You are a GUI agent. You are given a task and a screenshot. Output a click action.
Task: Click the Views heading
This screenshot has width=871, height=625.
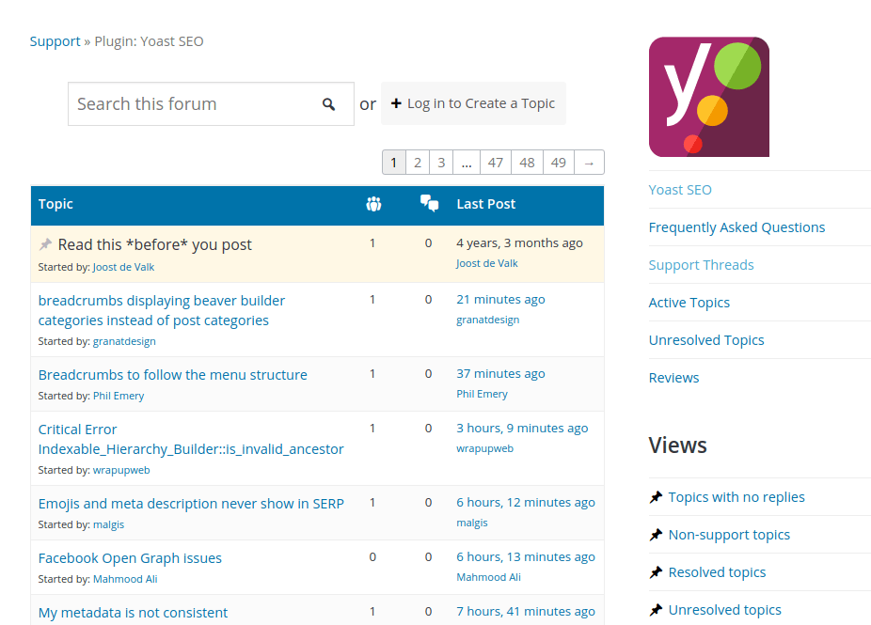point(677,445)
